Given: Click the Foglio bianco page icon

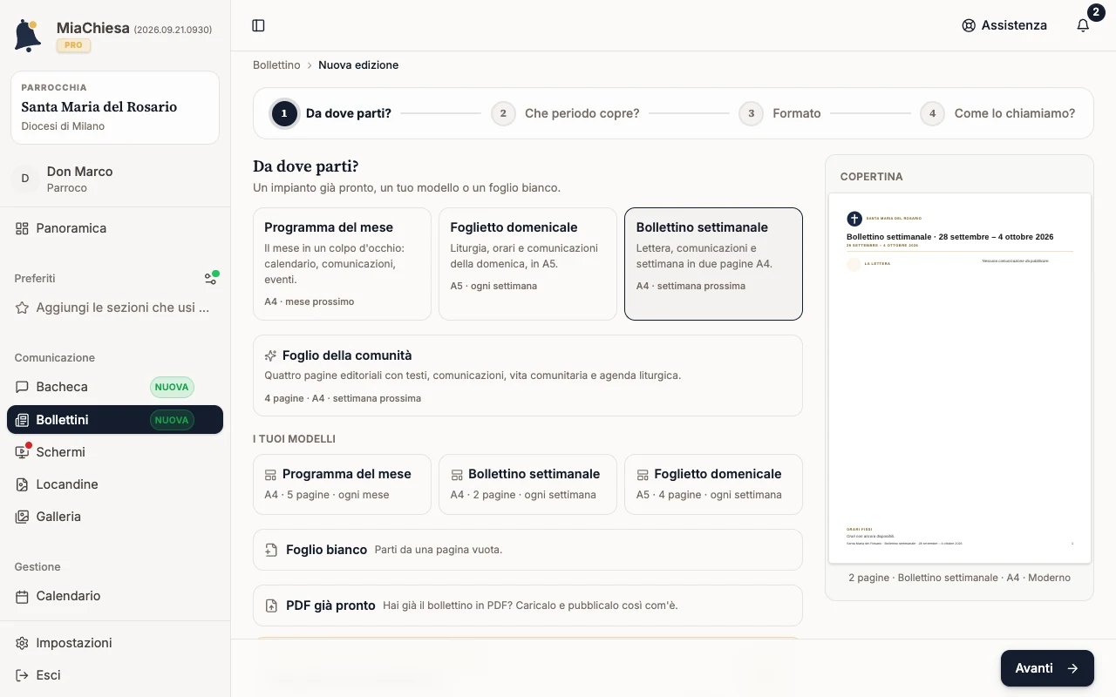Looking at the screenshot, I should [x=271, y=550].
